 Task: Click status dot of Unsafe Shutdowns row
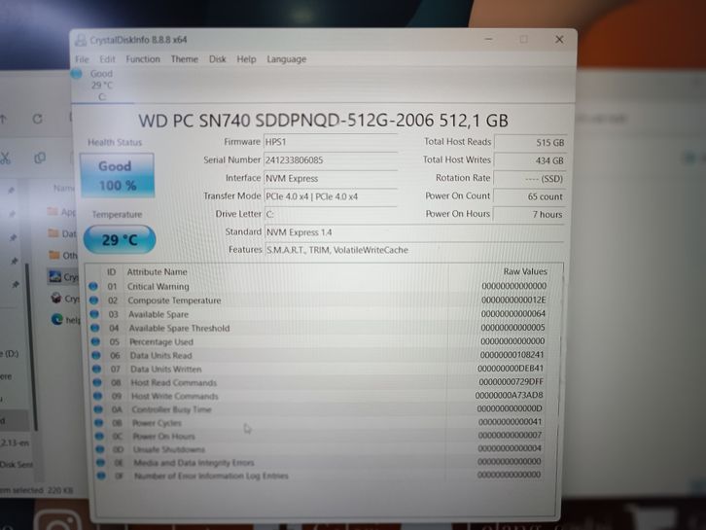[100, 449]
